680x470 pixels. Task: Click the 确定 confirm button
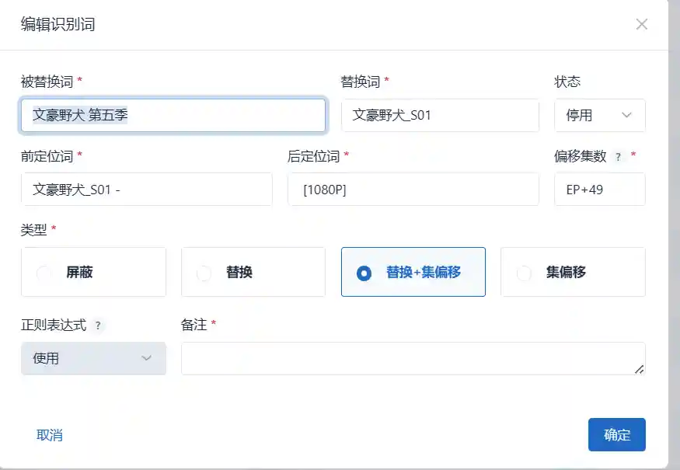coord(617,435)
